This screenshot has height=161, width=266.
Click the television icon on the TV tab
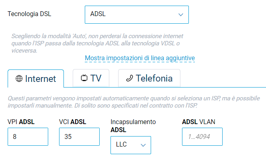(x=84, y=78)
